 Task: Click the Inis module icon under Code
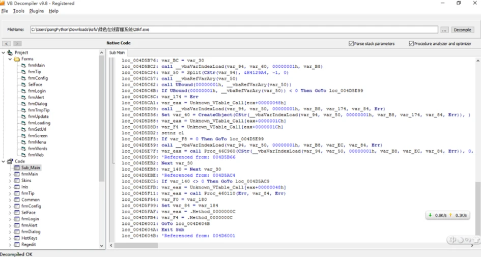tap(17, 187)
